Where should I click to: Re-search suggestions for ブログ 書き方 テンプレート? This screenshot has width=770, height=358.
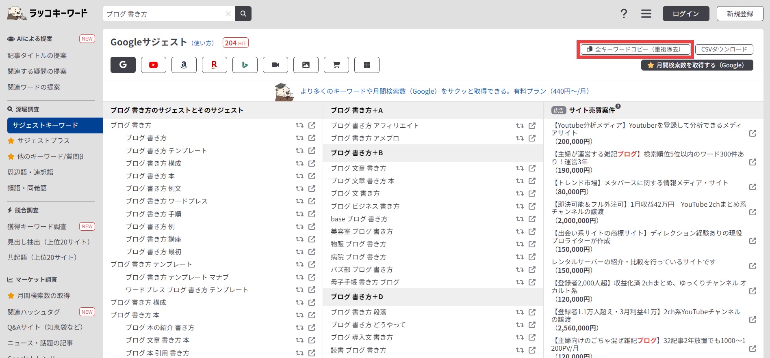[x=299, y=151]
